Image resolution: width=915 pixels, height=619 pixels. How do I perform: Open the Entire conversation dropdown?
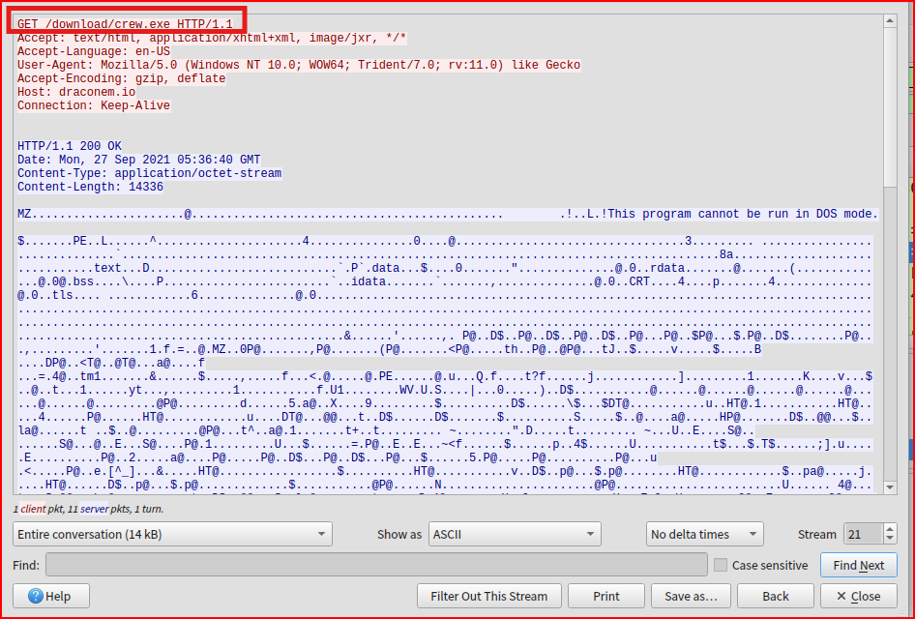point(172,534)
